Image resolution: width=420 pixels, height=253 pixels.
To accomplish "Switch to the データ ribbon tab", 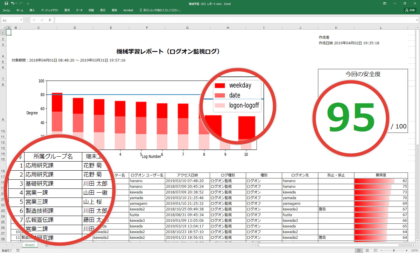I will coord(79,10).
